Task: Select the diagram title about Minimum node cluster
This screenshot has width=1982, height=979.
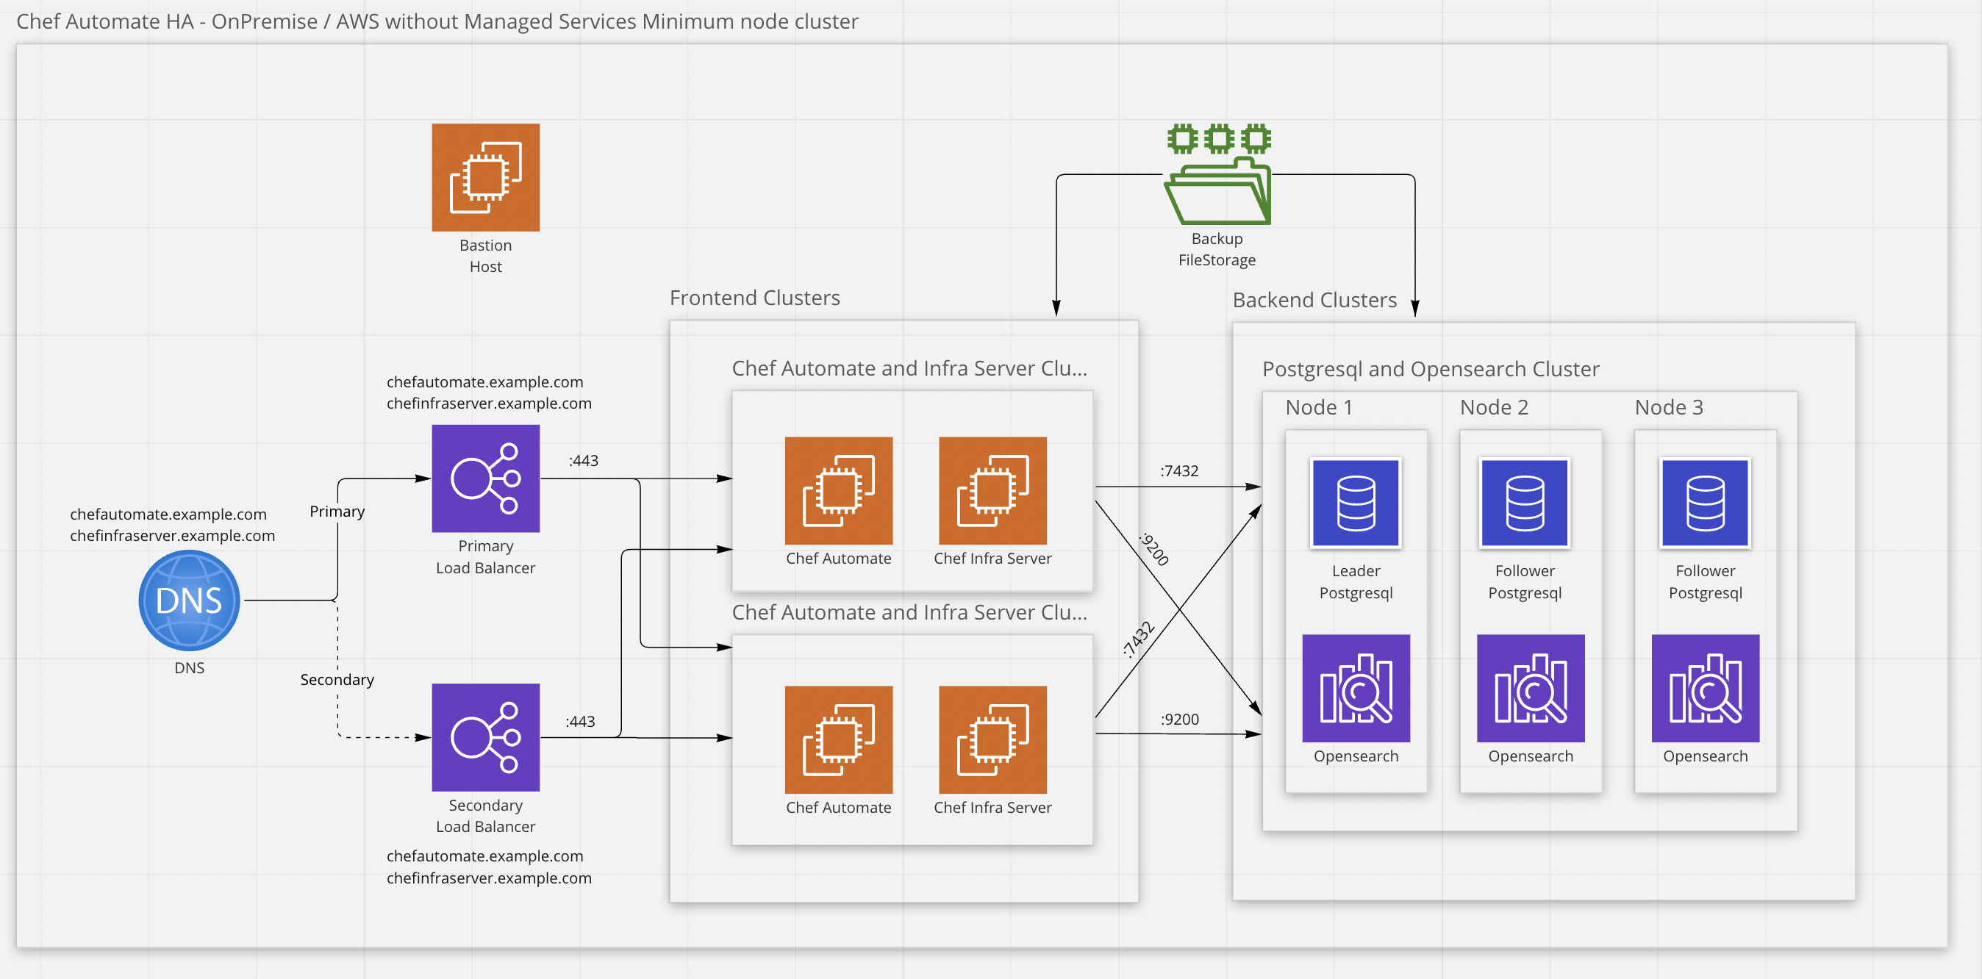Action: coord(437,21)
